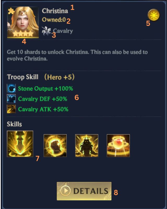Screen dimensions: 167x209
Task: Click the Owned:0 count label
Action: (x=54, y=20)
